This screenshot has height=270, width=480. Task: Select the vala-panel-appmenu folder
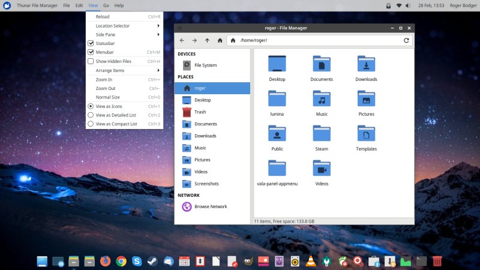click(x=277, y=170)
